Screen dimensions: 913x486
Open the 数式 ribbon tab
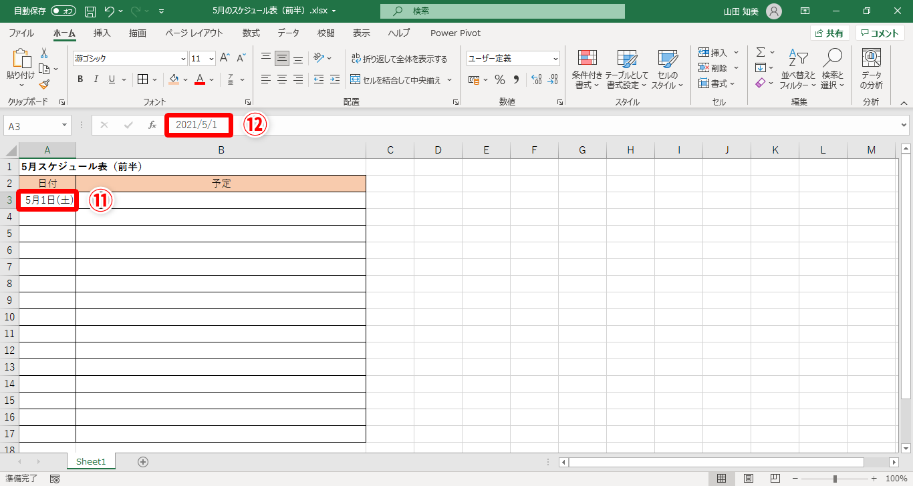[x=251, y=33]
